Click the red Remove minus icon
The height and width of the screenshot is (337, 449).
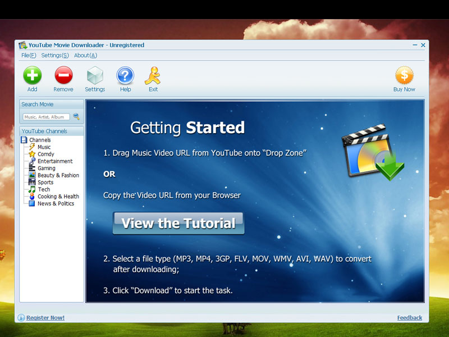(x=63, y=75)
